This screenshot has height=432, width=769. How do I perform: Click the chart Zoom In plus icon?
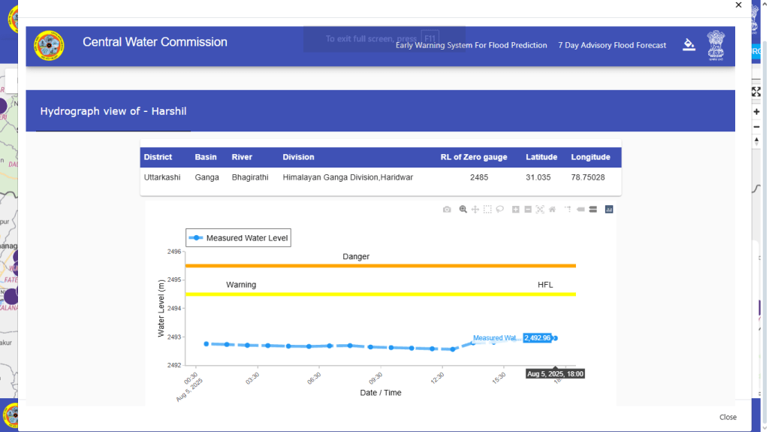(516, 210)
